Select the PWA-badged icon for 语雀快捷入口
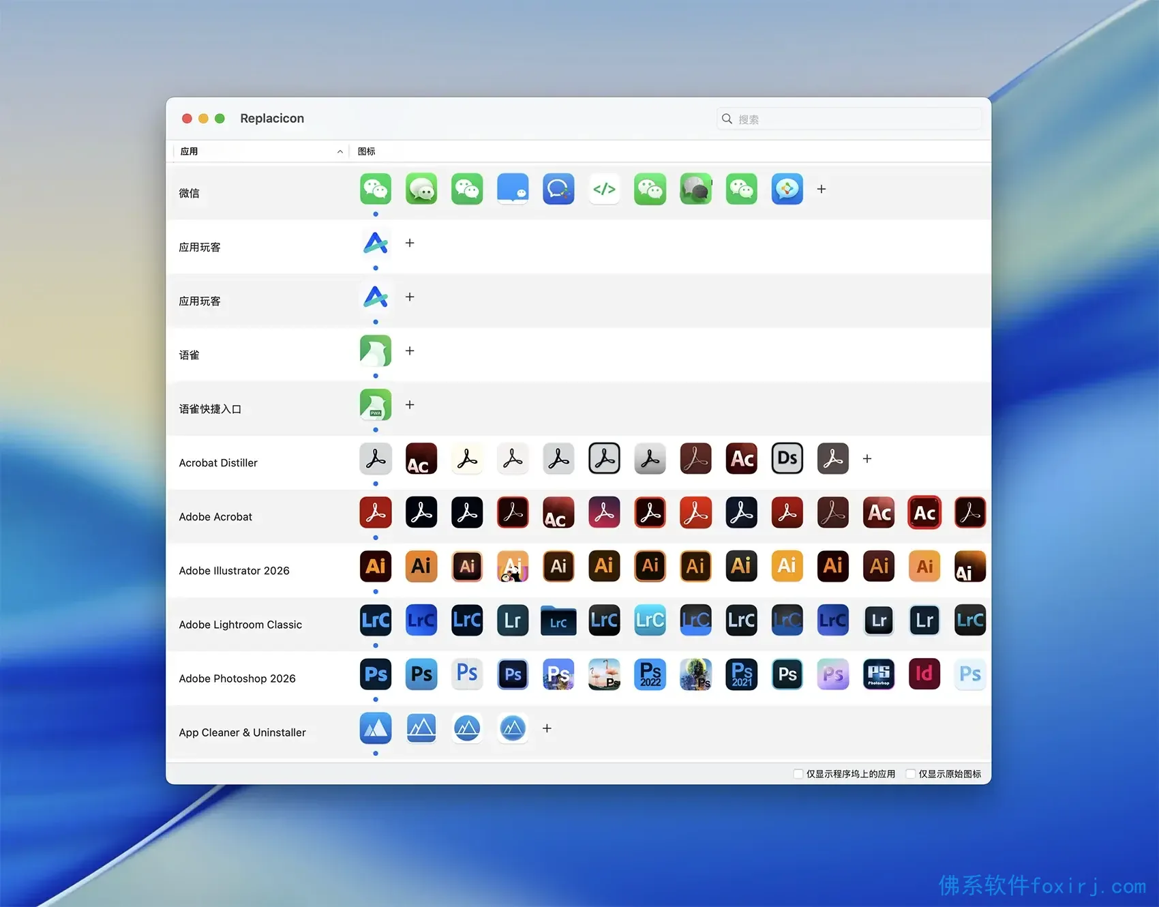The height and width of the screenshot is (907, 1159). pos(376,404)
